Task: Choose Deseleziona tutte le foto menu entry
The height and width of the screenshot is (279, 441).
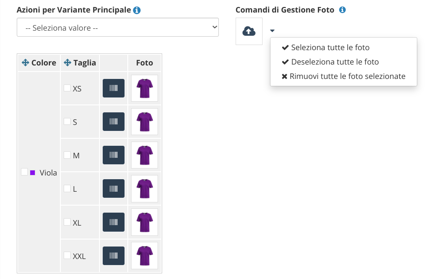Action: (x=330, y=62)
